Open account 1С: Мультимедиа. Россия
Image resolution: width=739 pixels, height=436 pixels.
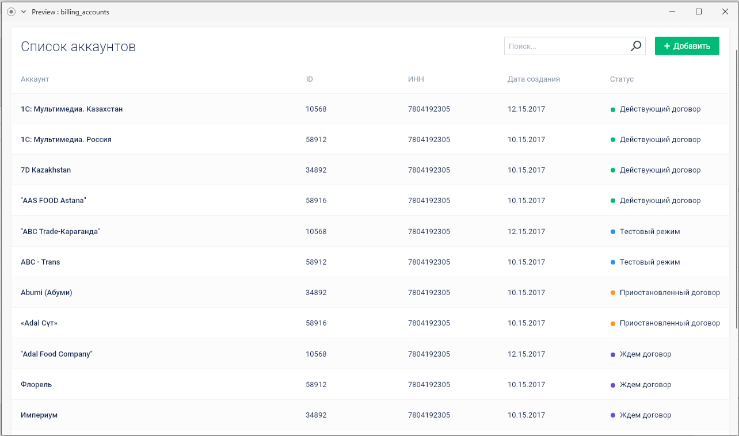(x=66, y=139)
